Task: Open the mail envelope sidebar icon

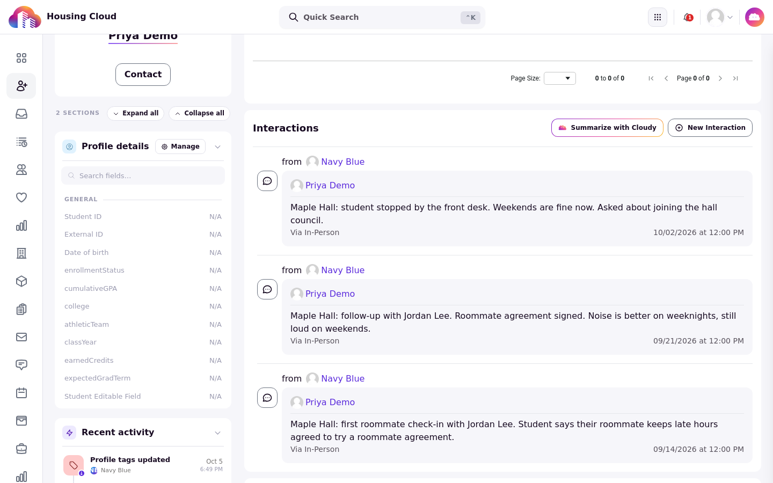Action: (21, 337)
